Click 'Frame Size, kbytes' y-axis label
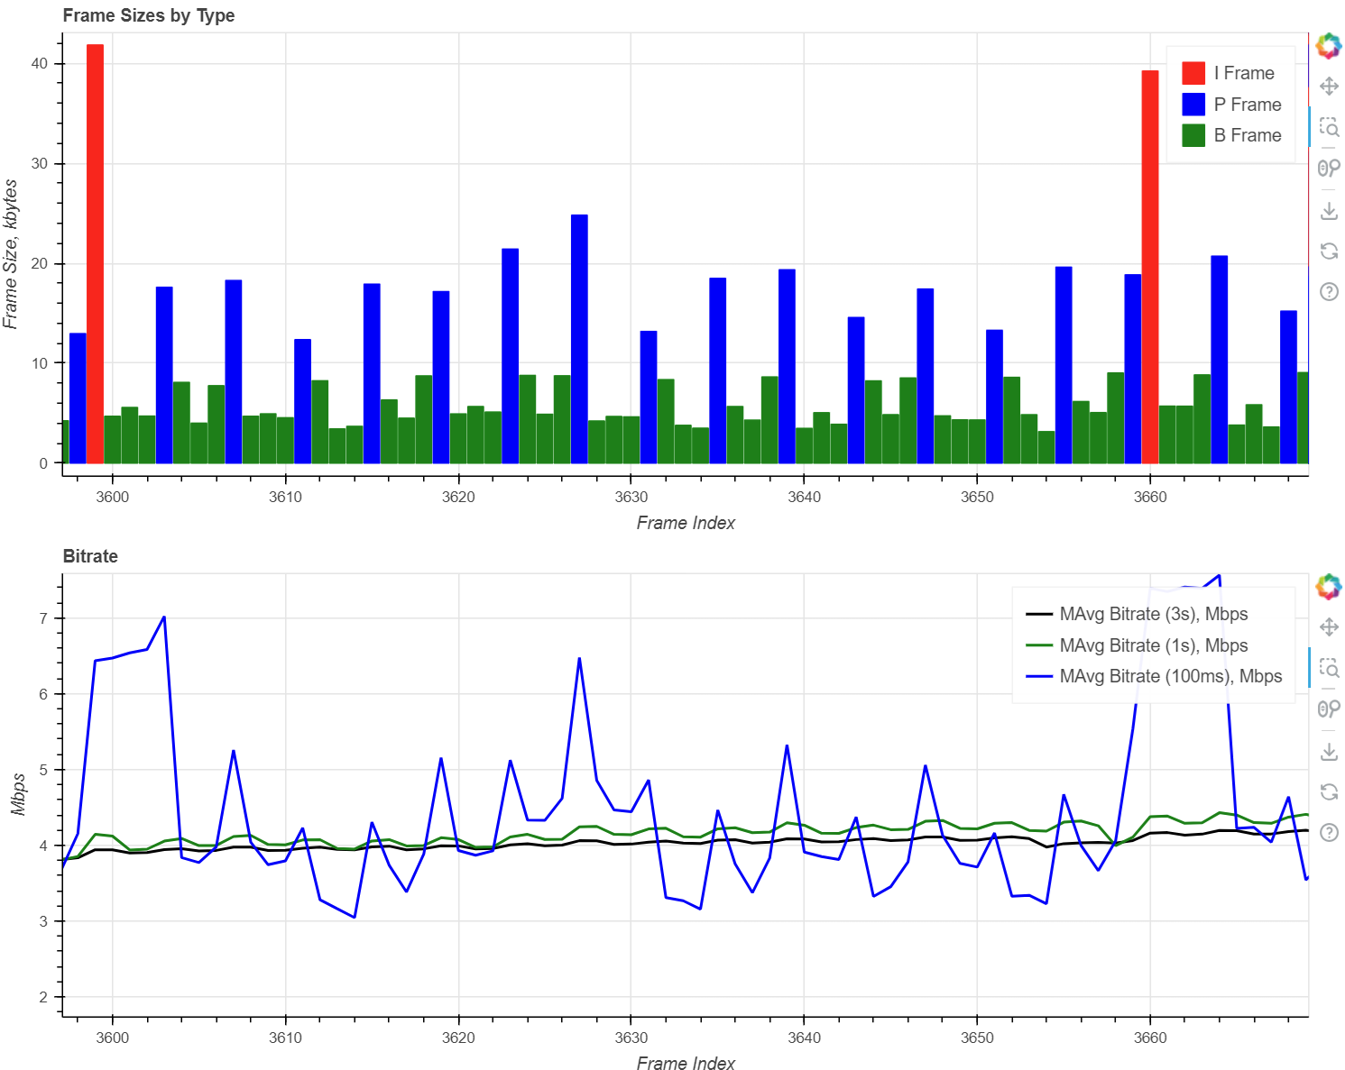This screenshot has height=1070, width=1345. [11, 254]
